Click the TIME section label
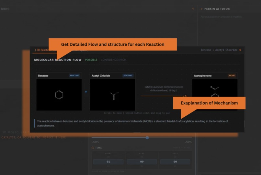The width and height of the screenshot is (261, 175). coord(98,148)
